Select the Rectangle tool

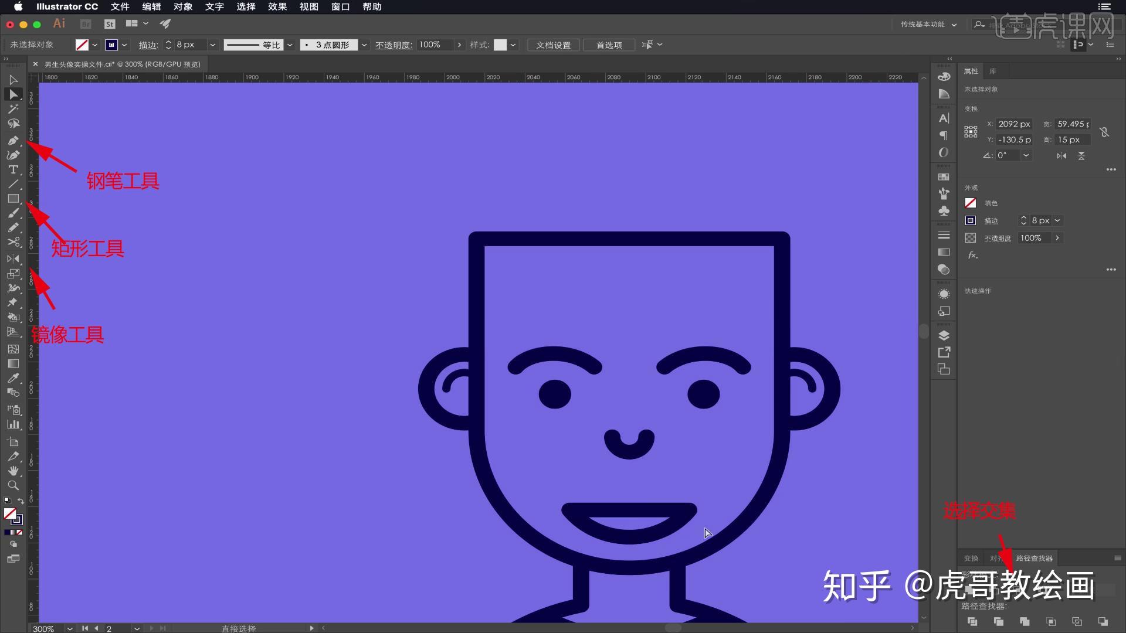(13, 199)
